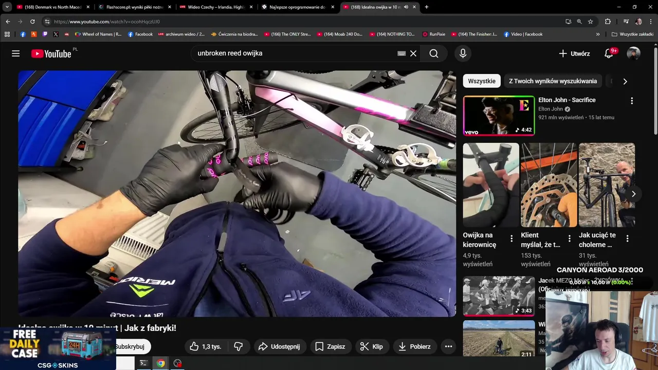Open the Twitch bookmark icon
658x370 pixels.
click(45, 34)
